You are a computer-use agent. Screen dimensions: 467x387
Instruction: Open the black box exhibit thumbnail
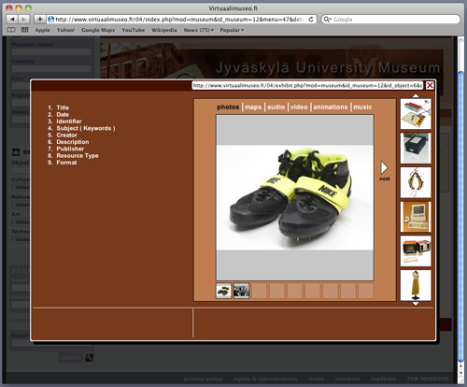click(x=416, y=149)
